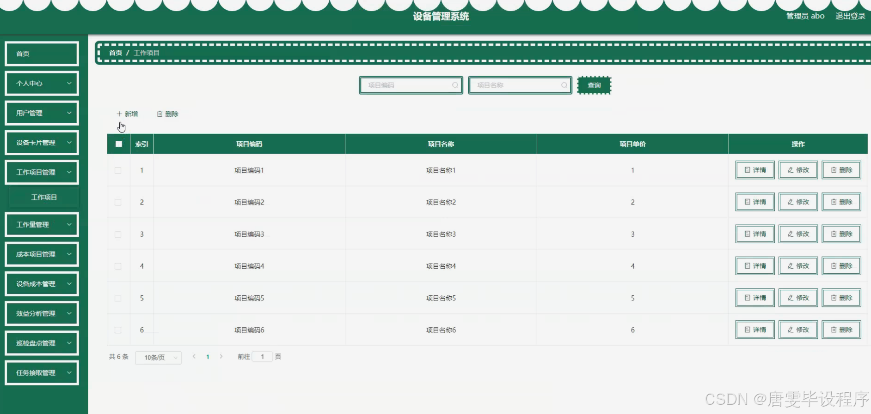Open 详情 for 项目编码2 row

[x=755, y=202]
